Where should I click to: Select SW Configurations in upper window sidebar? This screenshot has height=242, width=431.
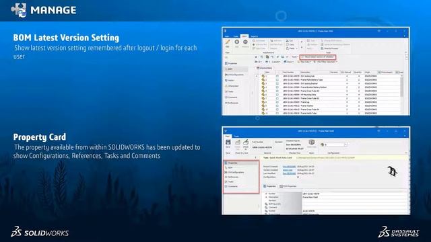[x=234, y=75]
